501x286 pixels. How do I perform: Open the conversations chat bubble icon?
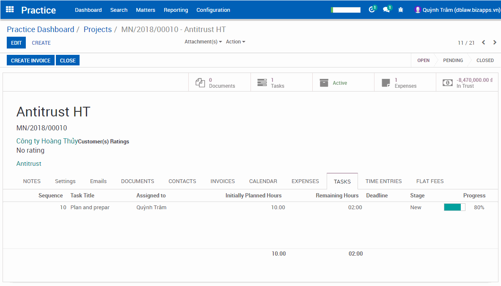386,9
